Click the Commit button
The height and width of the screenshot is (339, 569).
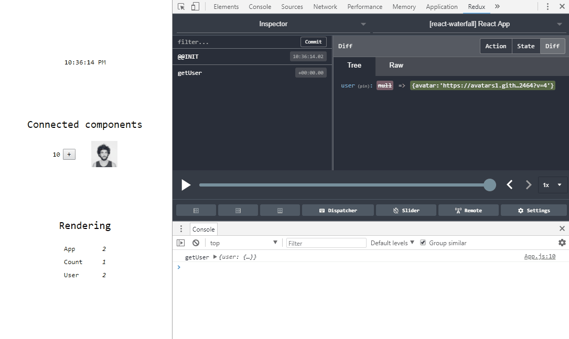tap(314, 42)
